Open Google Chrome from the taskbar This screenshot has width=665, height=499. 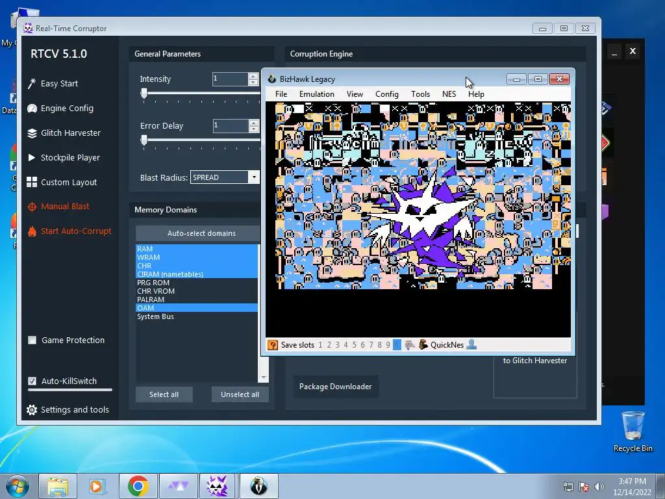pyautogui.click(x=138, y=486)
